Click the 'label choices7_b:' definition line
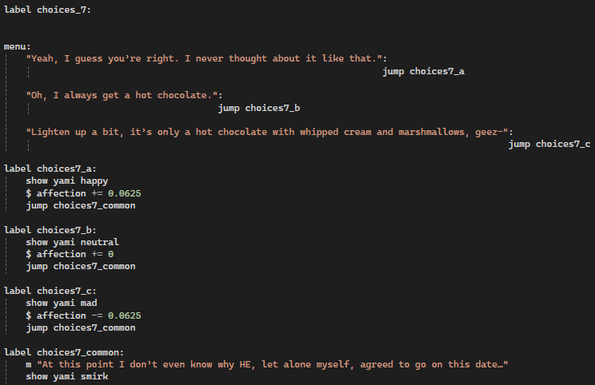Viewport: 595px width, 385px height. (x=50, y=230)
